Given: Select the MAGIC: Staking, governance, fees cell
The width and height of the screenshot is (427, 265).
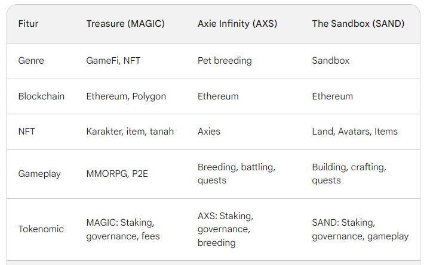Looking at the screenshot, I should pyautogui.click(x=123, y=229).
